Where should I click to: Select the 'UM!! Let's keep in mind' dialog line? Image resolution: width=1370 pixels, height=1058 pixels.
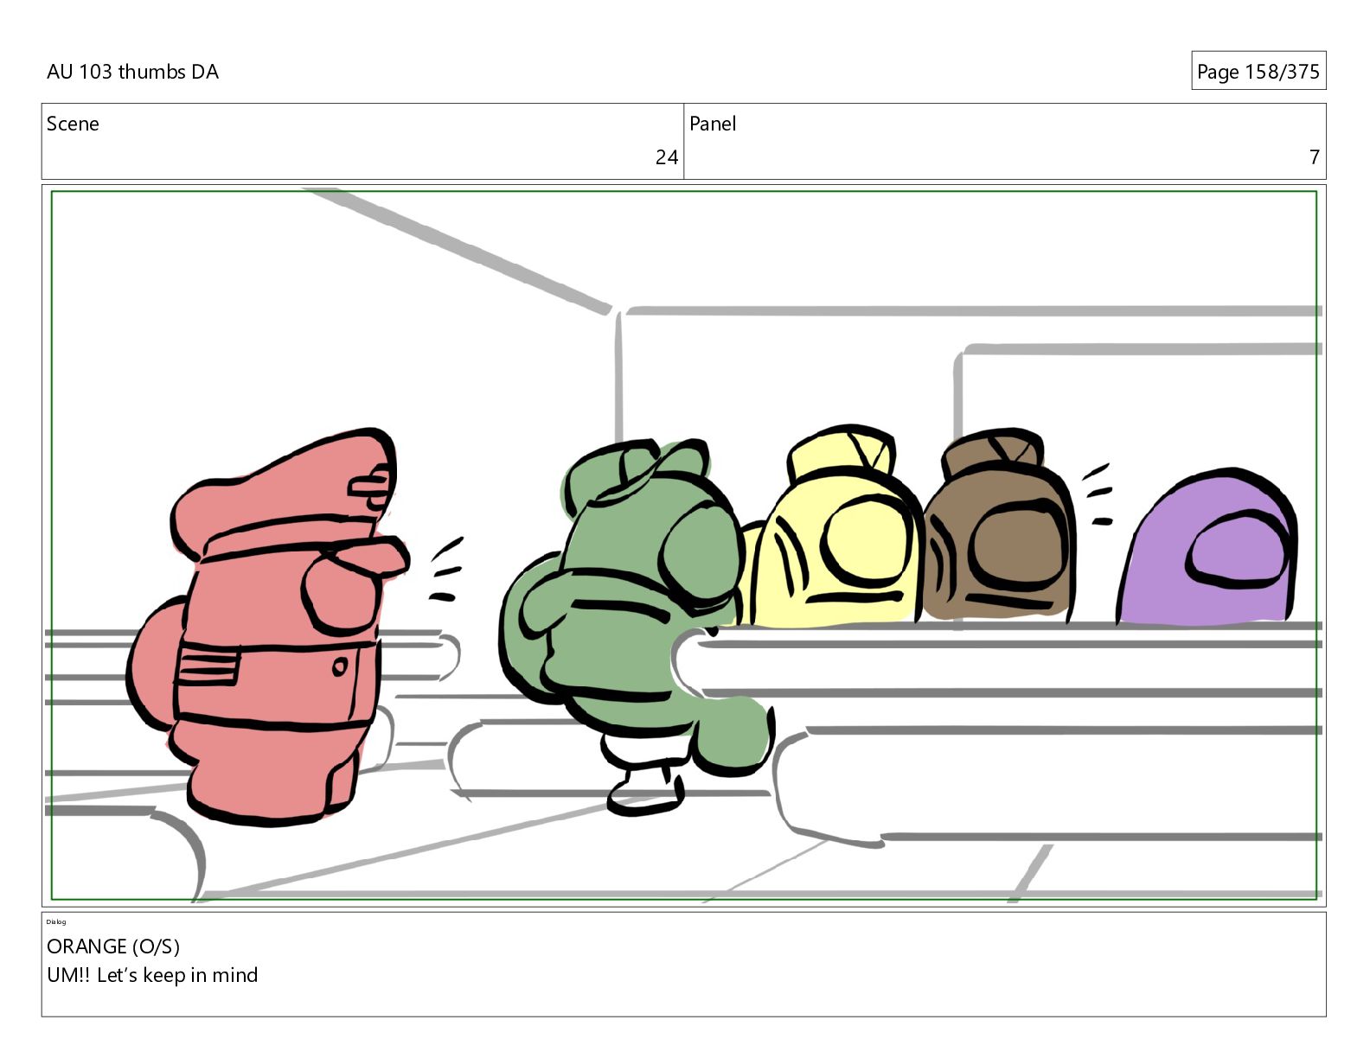[152, 975]
